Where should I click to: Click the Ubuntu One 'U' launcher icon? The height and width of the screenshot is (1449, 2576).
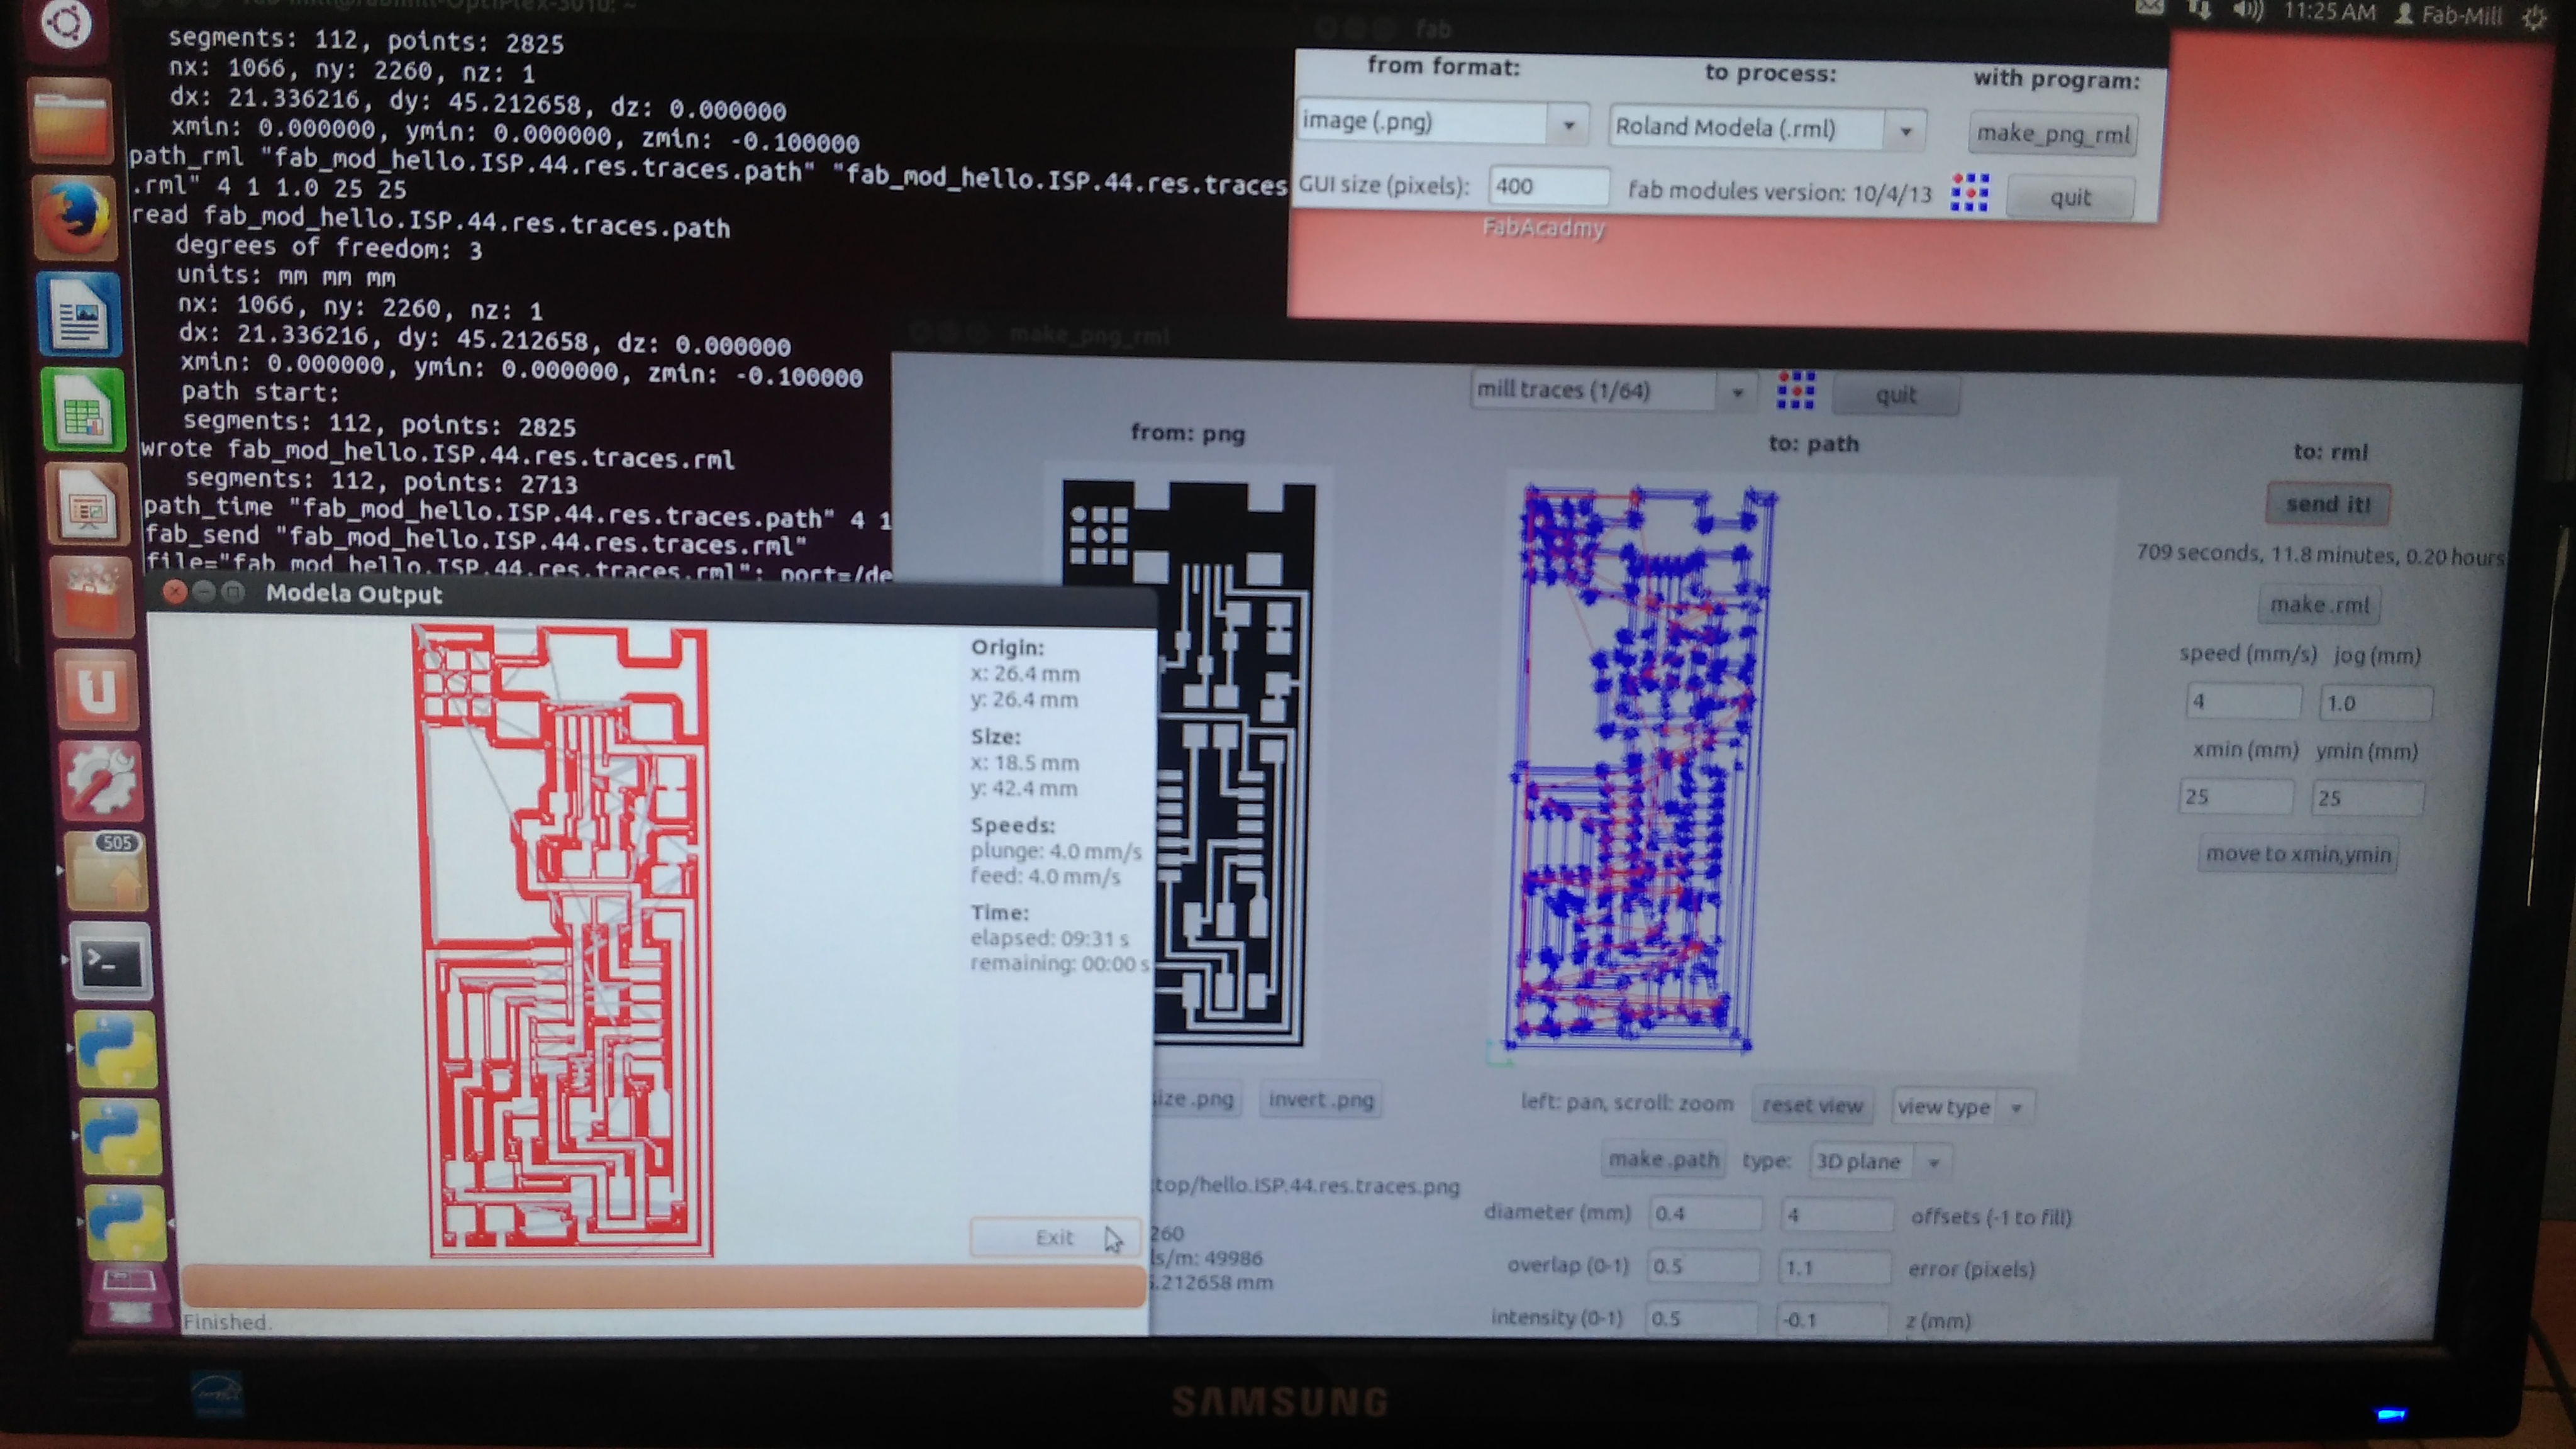click(x=96, y=689)
